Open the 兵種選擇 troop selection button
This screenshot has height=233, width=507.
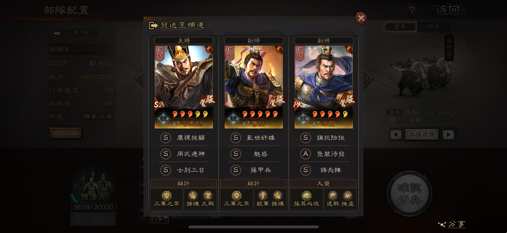pos(421,134)
